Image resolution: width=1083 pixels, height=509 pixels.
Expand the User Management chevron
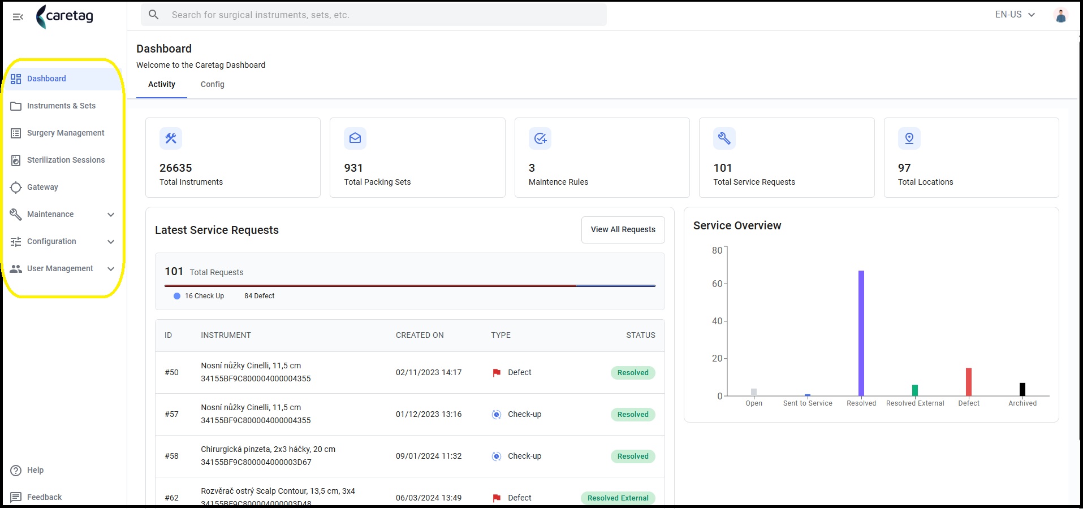(111, 269)
